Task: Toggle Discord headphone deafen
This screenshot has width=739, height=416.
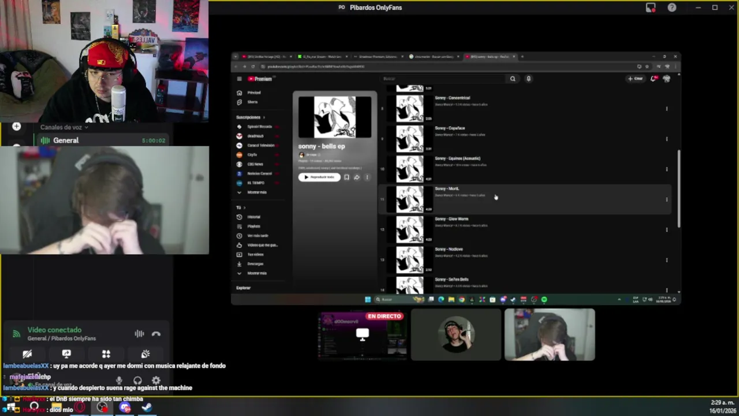Action: 137,380
